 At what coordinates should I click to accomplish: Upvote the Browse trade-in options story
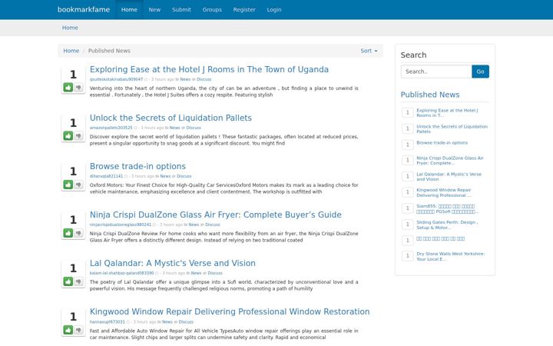(68, 185)
